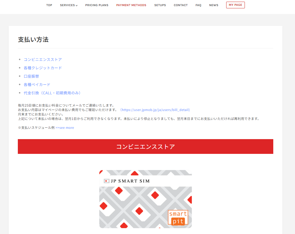This screenshot has height=234, width=295.
Task: Click the smart pit logo on card
Action: tap(178, 218)
